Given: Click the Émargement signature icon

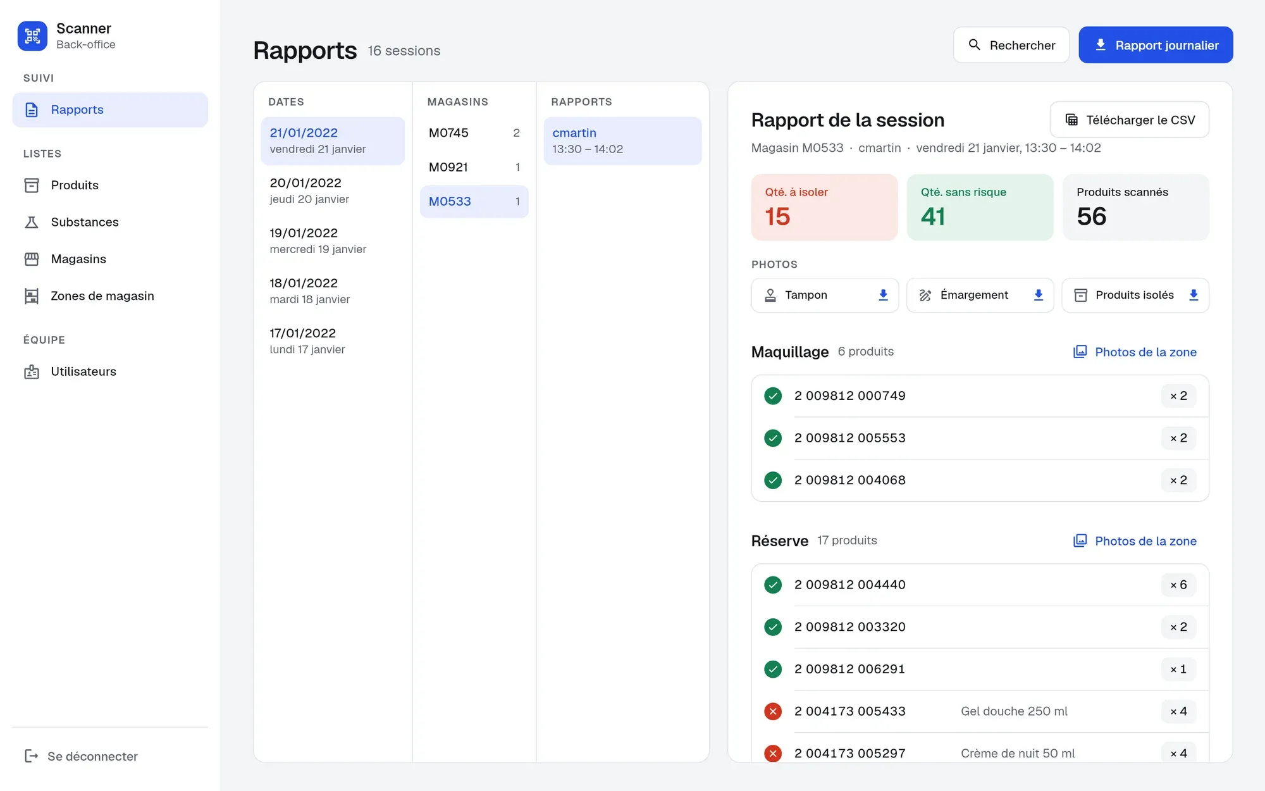Looking at the screenshot, I should (x=925, y=295).
